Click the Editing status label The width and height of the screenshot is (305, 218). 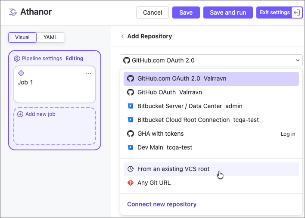tap(75, 59)
